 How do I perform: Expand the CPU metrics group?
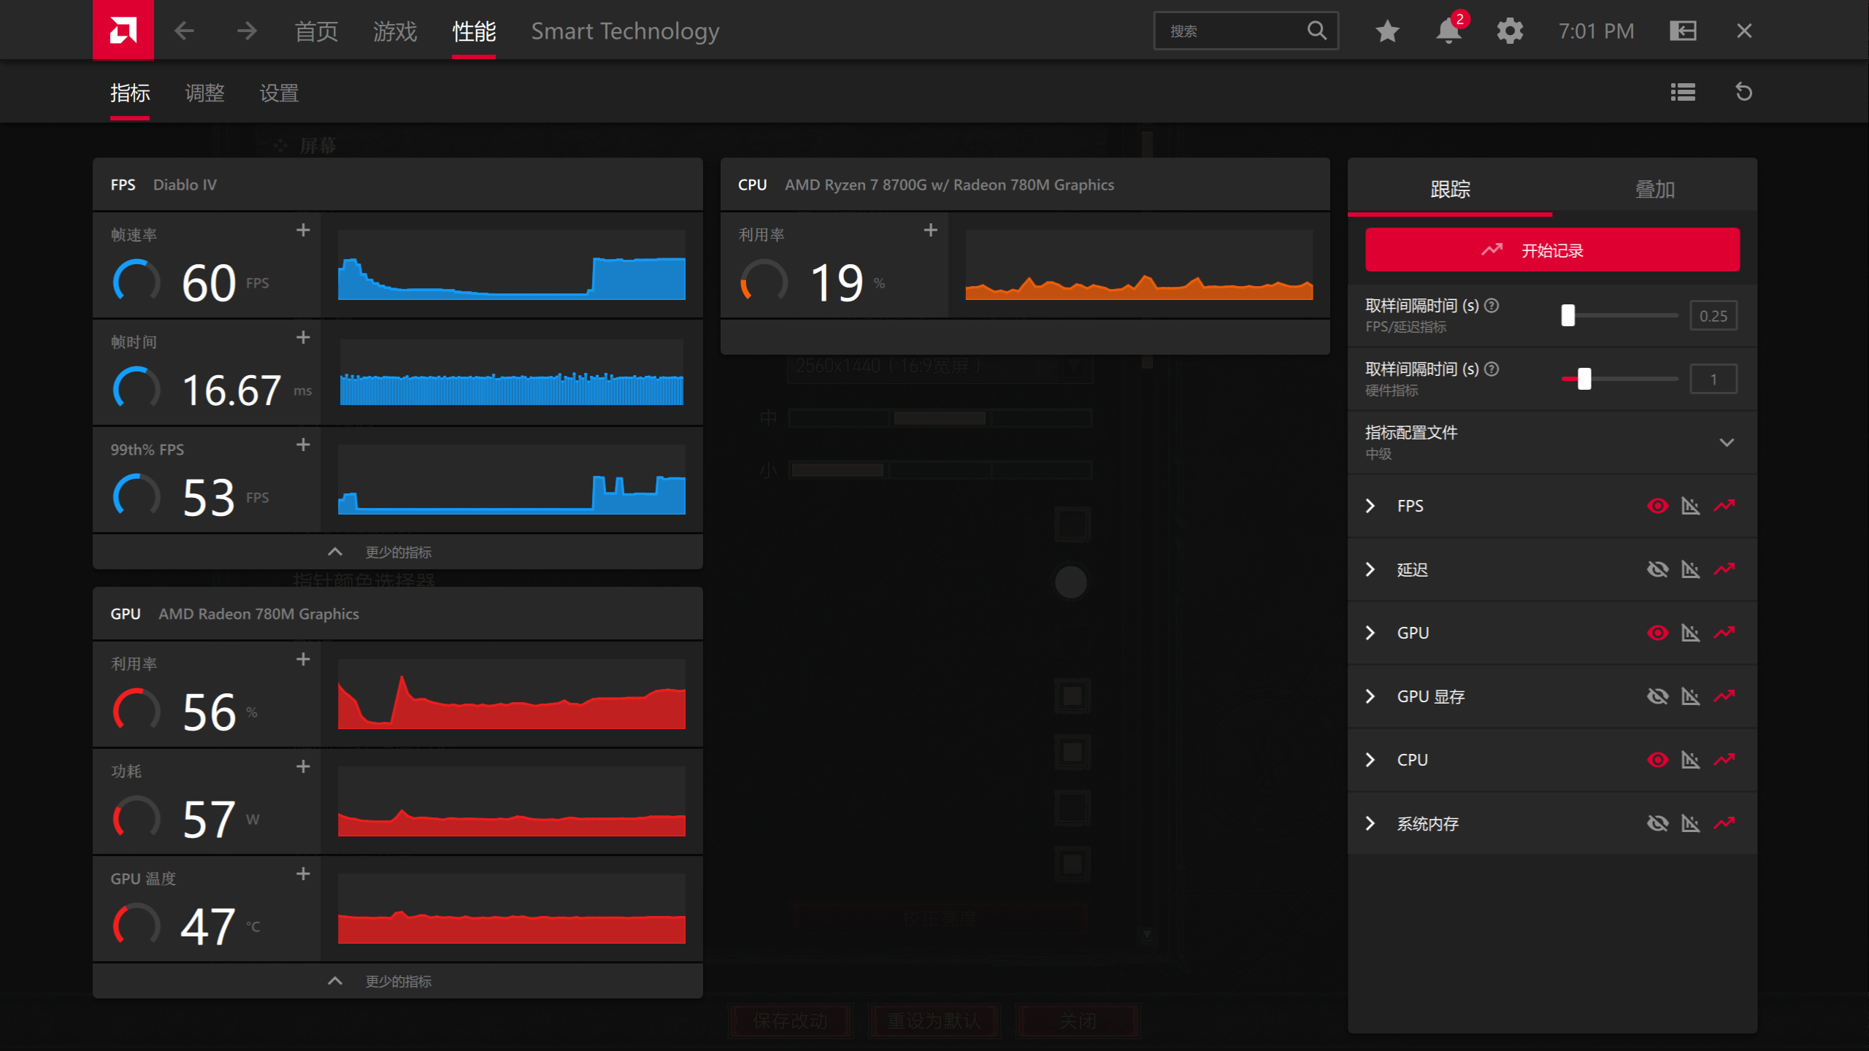click(x=1370, y=760)
